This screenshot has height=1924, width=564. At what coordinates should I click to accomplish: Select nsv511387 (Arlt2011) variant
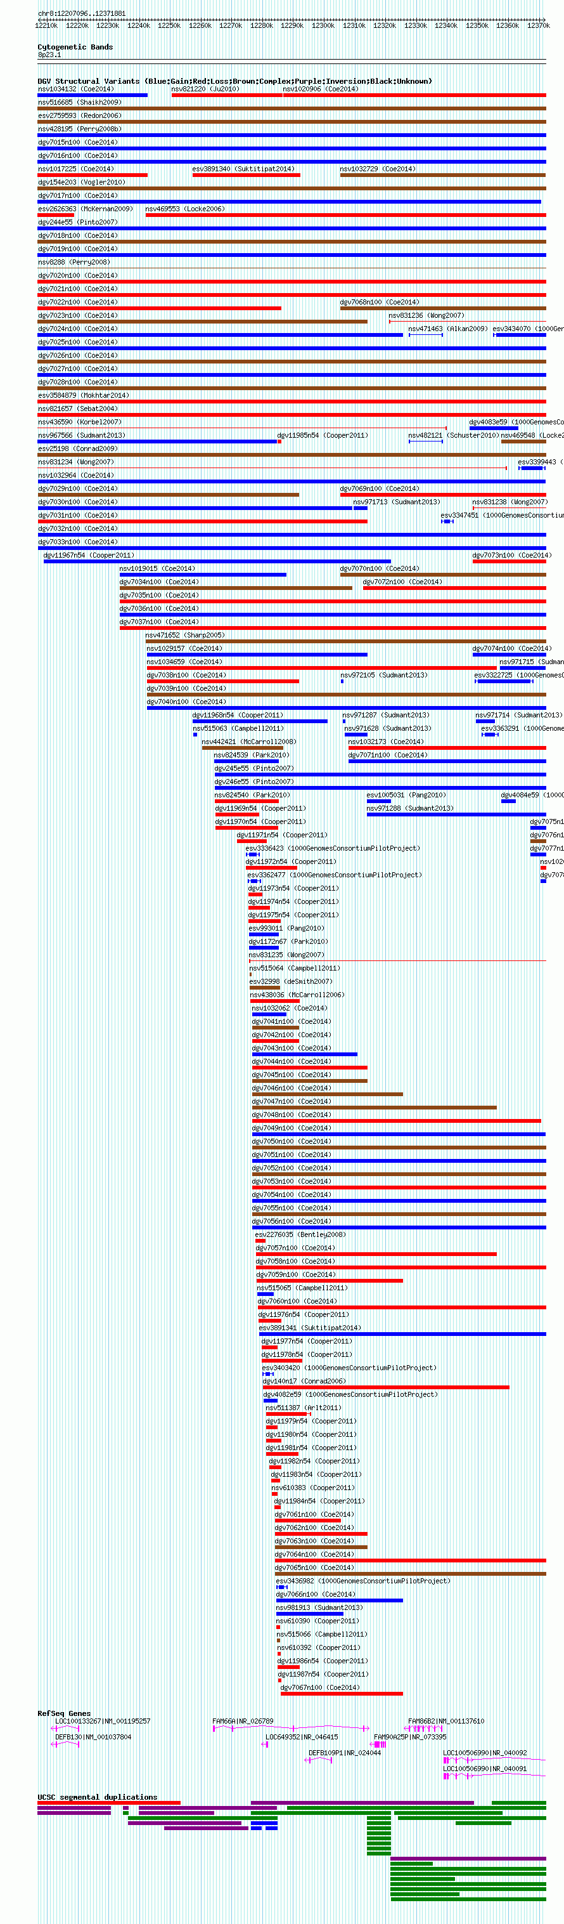tap(304, 1408)
